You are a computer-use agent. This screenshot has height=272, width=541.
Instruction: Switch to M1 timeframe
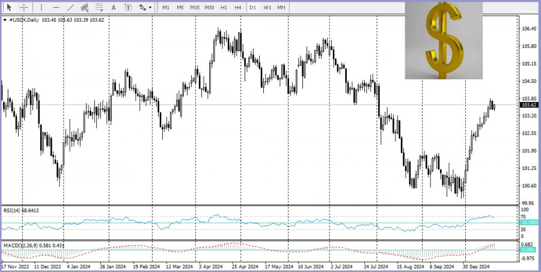[166, 7]
